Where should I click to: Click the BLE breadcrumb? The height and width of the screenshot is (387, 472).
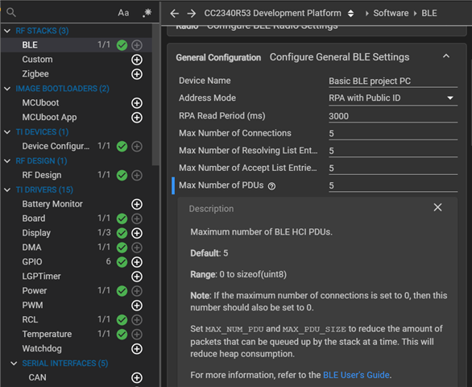click(429, 13)
